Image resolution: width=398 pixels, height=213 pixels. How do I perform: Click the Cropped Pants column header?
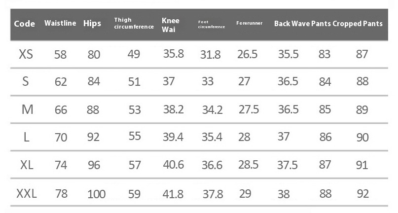pos(358,23)
